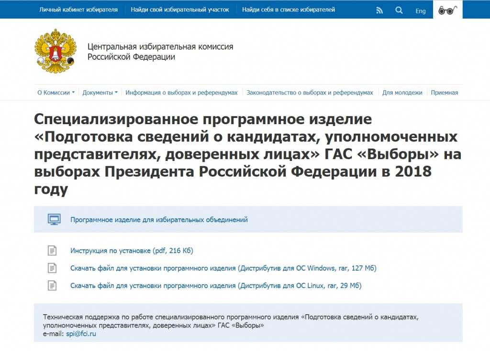The height and width of the screenshot is (351, 490).
Task: Open Найди свой избирательный участок
Action: coord(180,10)
